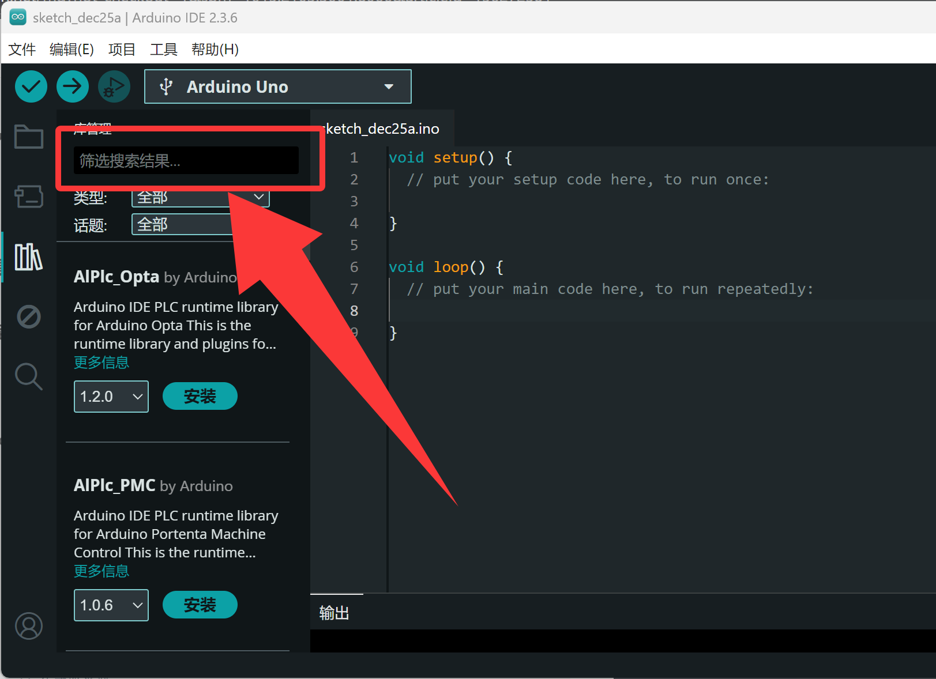Screen dimensions: 936x679
Task: Click the account profile icon at bottom
Action: (28, 626)
